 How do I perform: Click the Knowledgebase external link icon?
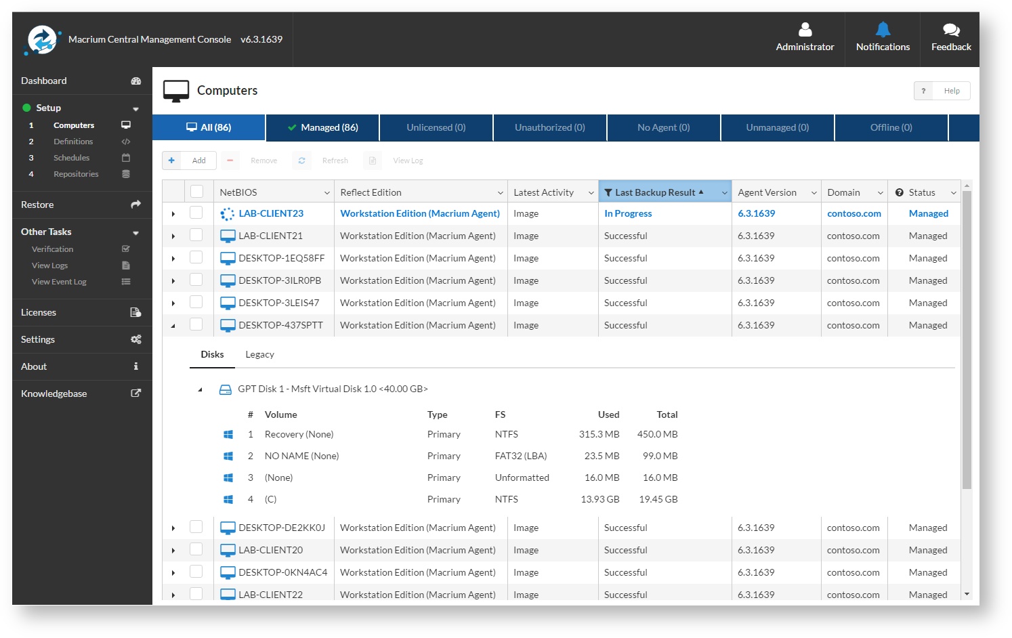(135, 393)
